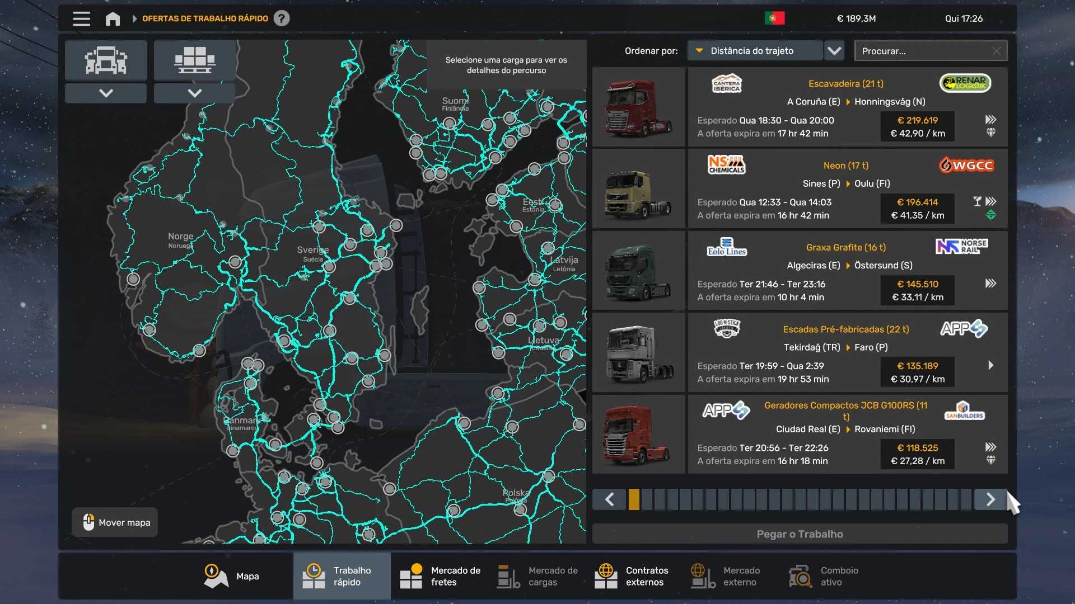
Task: Click the Pegar o Trabalho button
Action: pyautogui.click(x=800, y=534)
